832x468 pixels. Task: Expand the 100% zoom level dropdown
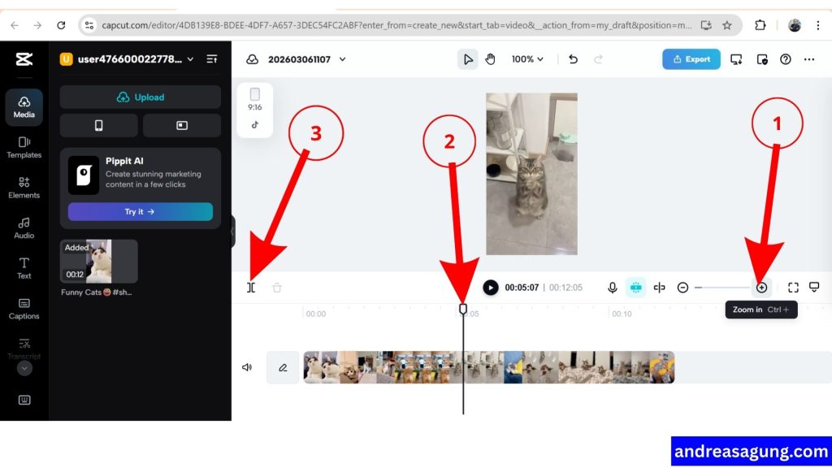[x=526, y=58]
